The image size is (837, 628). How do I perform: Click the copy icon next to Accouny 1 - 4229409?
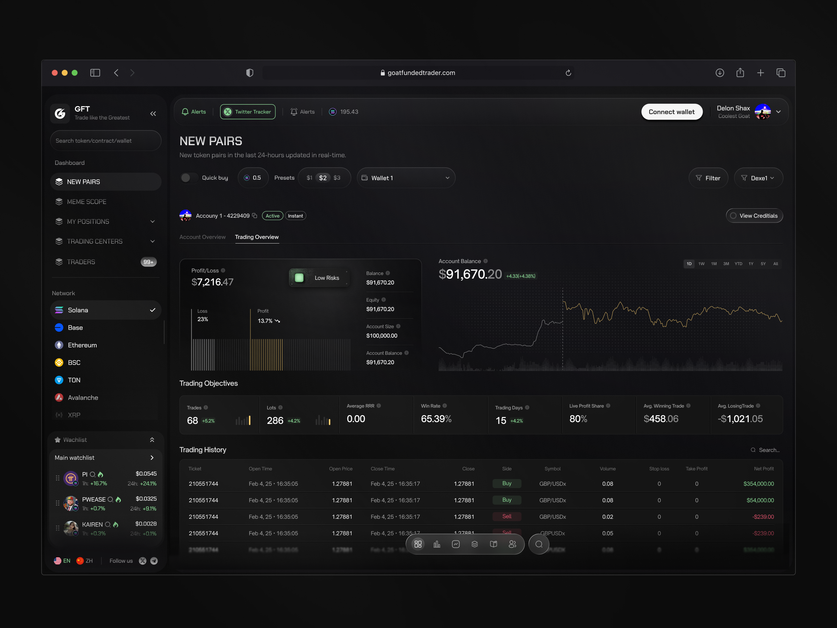255,215
